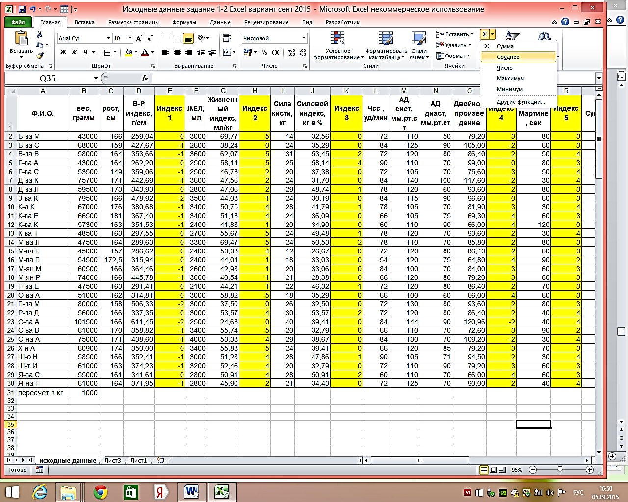Open Google Chrome from the taskbar
Screen dimensions: 628x502
click(101, 492)
